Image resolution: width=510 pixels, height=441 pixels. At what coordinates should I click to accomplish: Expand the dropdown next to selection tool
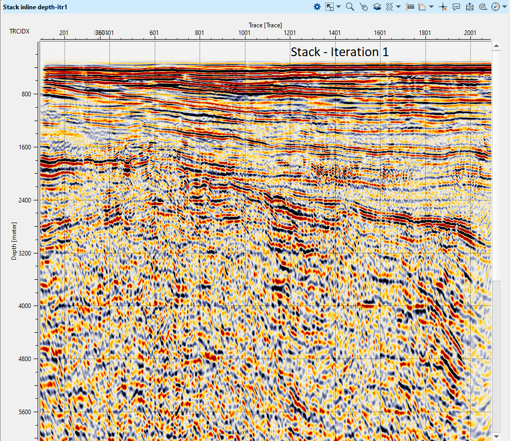pyautogui.click(x=338, y=7)
